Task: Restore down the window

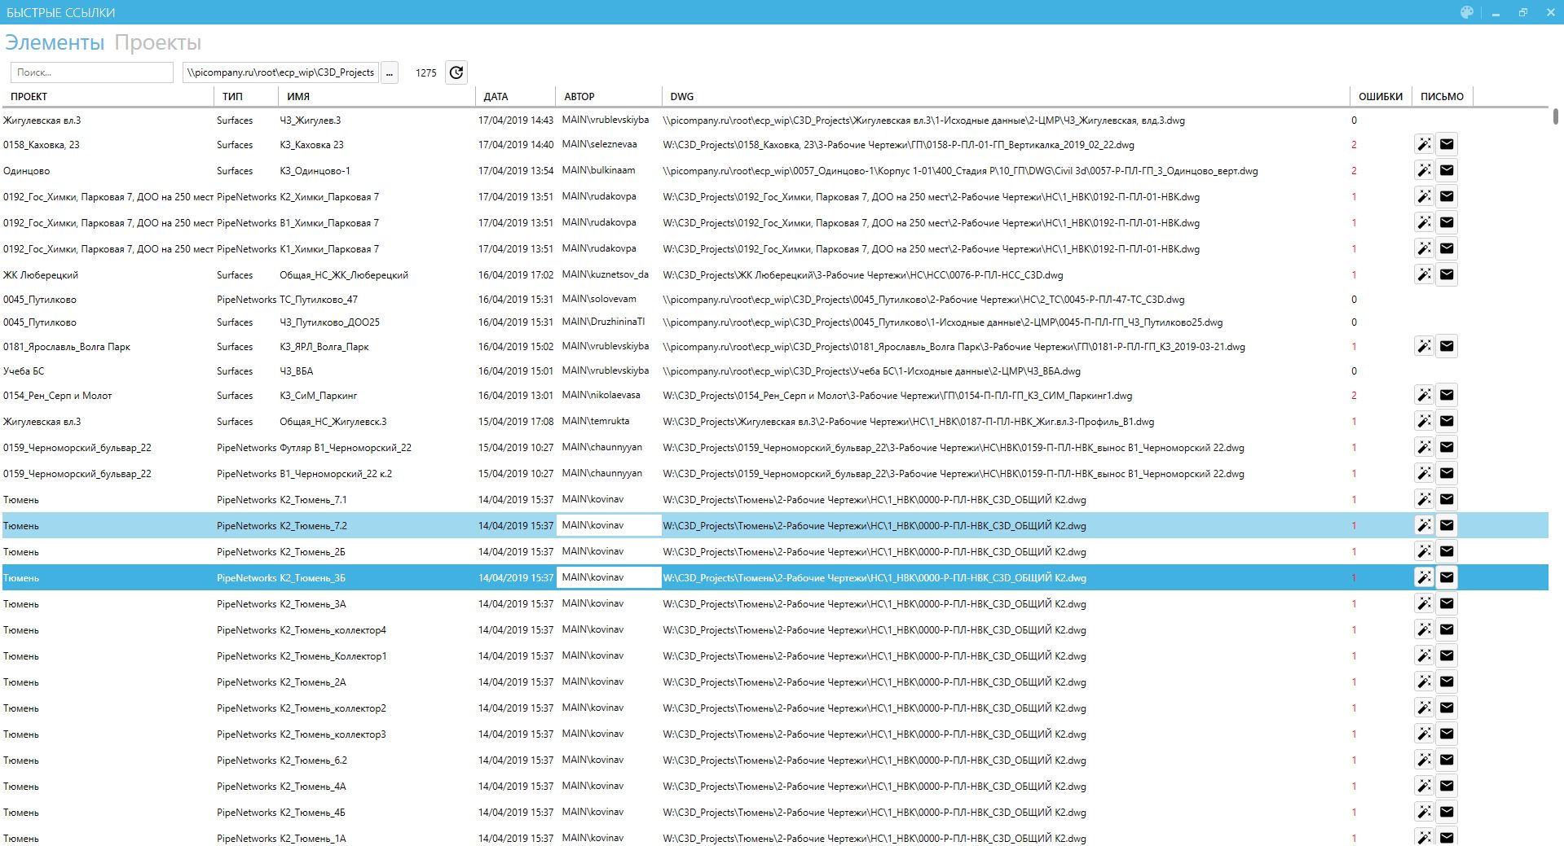Action: click(x=1523, y=12)
